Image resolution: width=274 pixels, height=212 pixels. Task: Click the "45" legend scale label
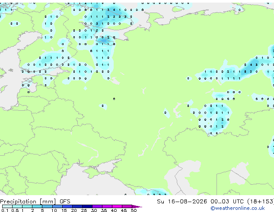coord(124,210)
